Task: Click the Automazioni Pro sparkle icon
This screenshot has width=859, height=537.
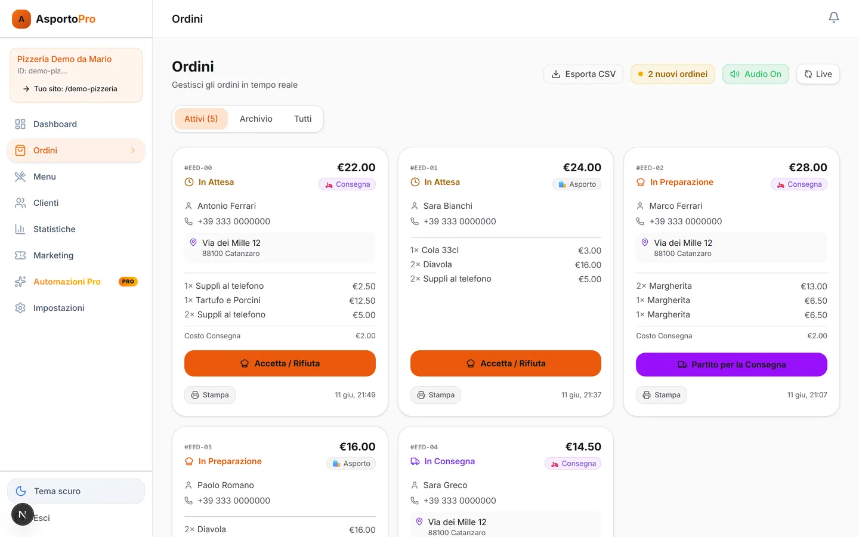Action: tap(20, 282)
